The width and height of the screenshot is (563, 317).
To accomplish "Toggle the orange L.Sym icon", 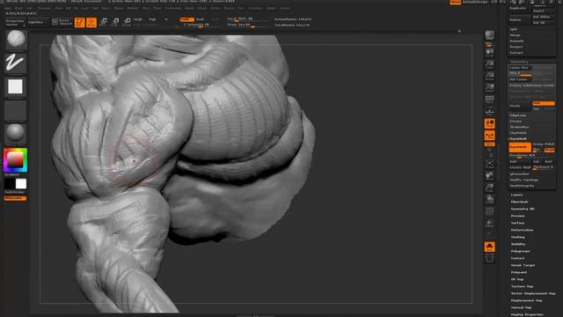I will tap(490, 136).
